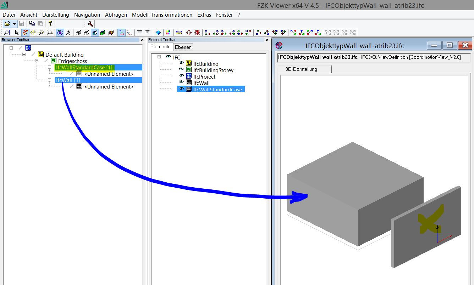Click the open file folder icon
Screen dimensions: 474x285
click(x=7, y=24)
